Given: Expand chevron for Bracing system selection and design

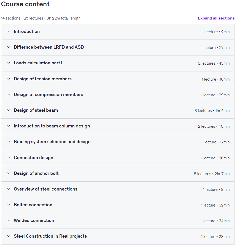Looking at the screenshot, I should click(9, 142).
